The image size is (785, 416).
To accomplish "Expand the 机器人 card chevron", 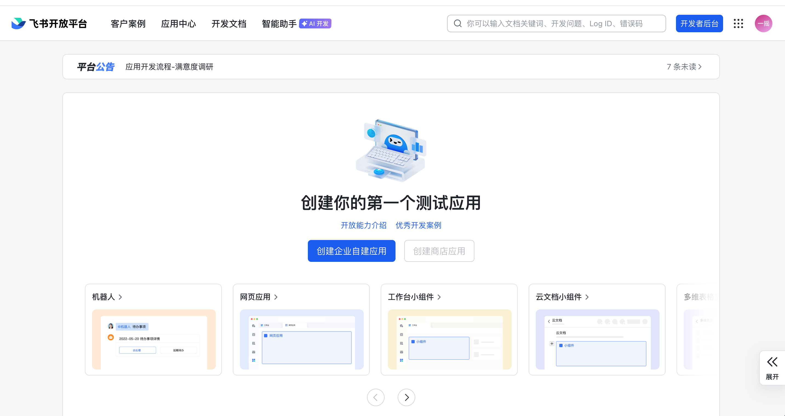I will [x=120, y=297].
